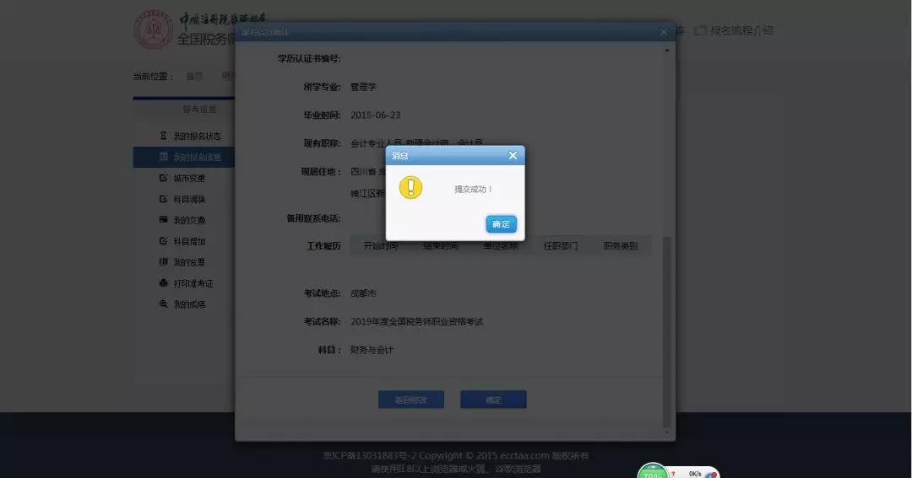Image resolution: width=912 pixels, height=478 pixels.
Task: Click the exam name 2019年度全国税务师职业资格考试
Action: pyautogui.click(x=416, y=322)
